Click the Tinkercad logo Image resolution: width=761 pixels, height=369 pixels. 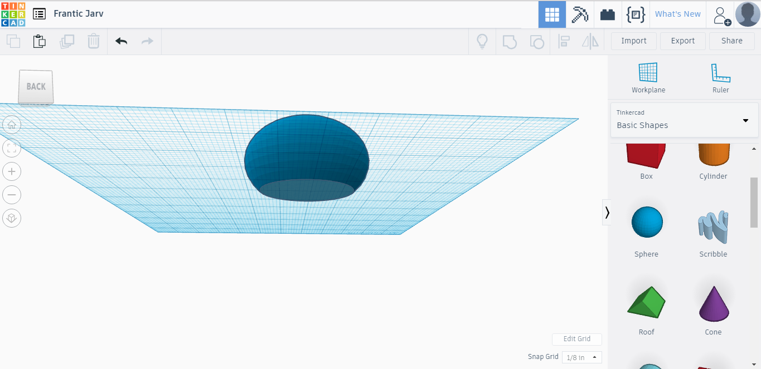coord(13,14)
